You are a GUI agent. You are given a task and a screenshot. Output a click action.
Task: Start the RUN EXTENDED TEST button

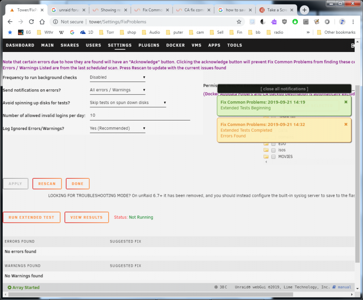32,218
